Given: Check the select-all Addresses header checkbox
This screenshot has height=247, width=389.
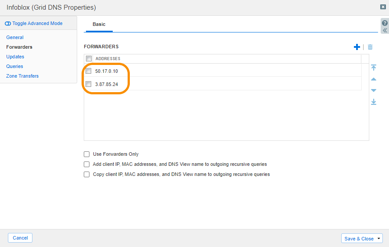Looking at the screenshot, I should click(89, 59).
